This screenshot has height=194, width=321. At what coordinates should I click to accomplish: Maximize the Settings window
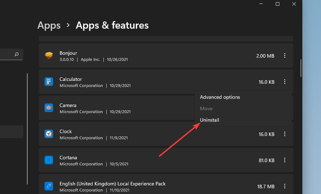tap(278, 4)
